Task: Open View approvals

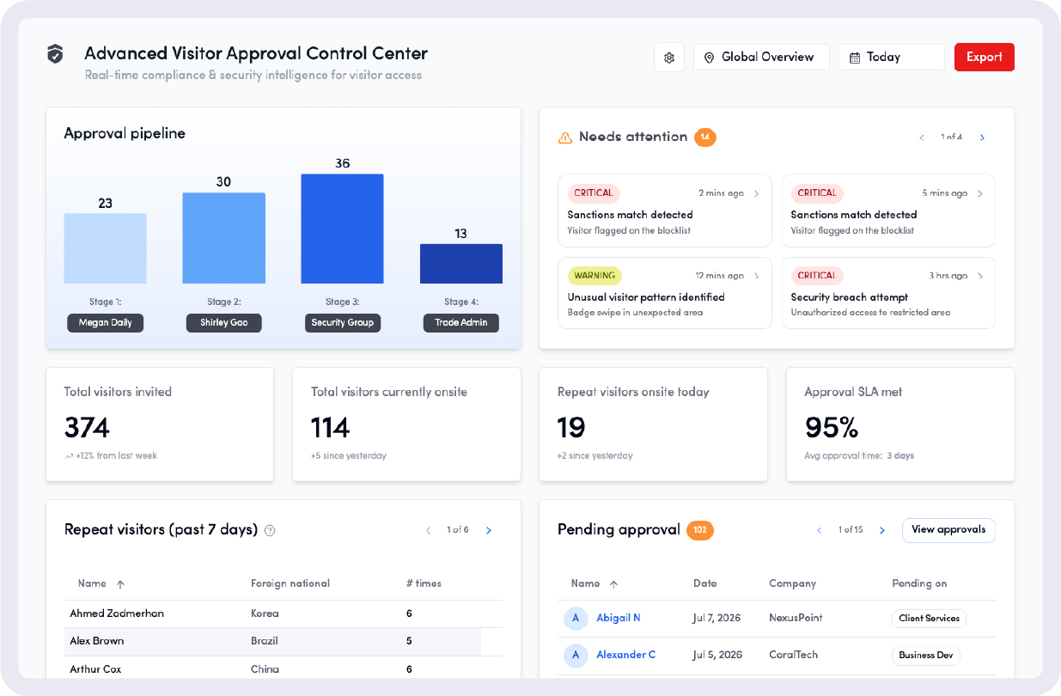Action: (x=948, y=530)
